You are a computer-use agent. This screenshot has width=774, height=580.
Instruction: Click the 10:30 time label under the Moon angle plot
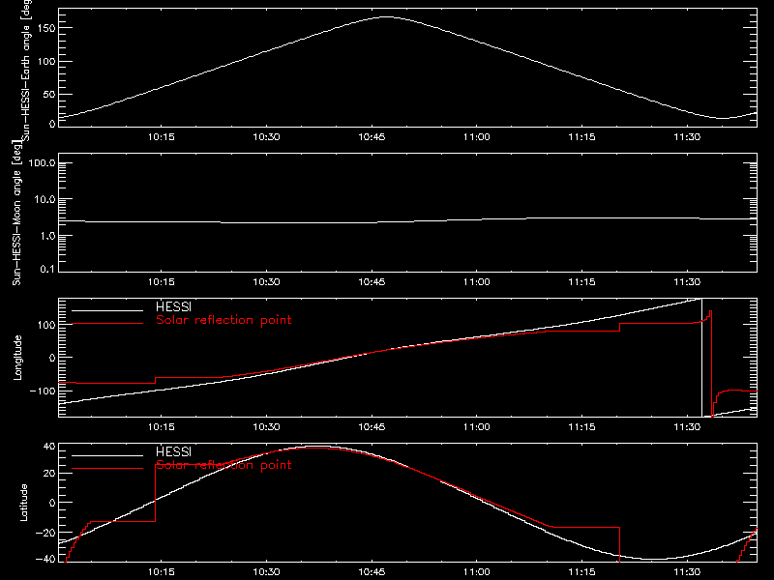267,281
